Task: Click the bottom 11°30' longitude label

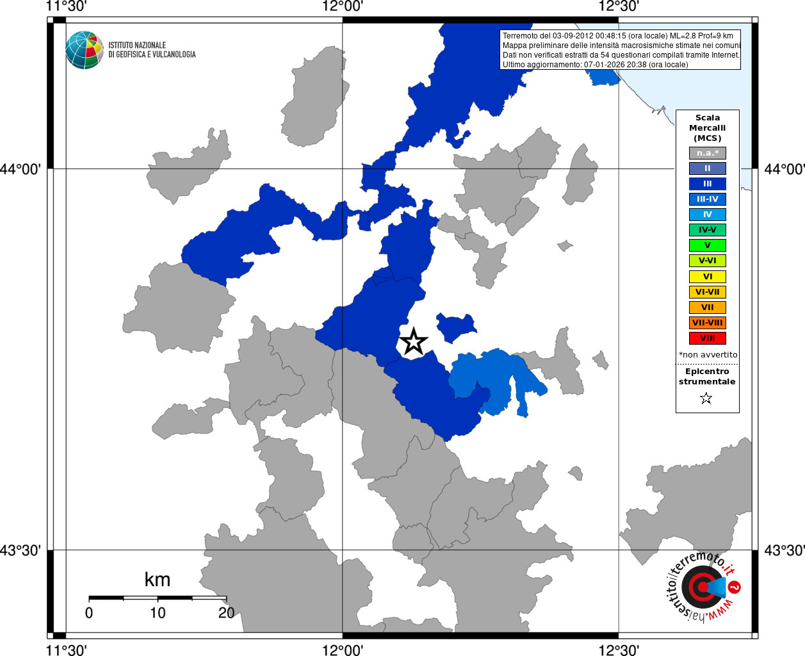Action: click(67, 650)
